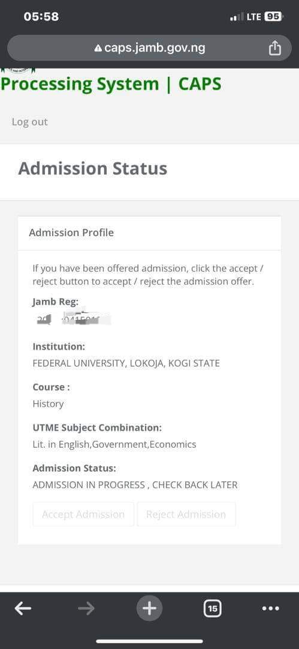Tap the blurred Jamb Reg number

(x=74, y=319)
